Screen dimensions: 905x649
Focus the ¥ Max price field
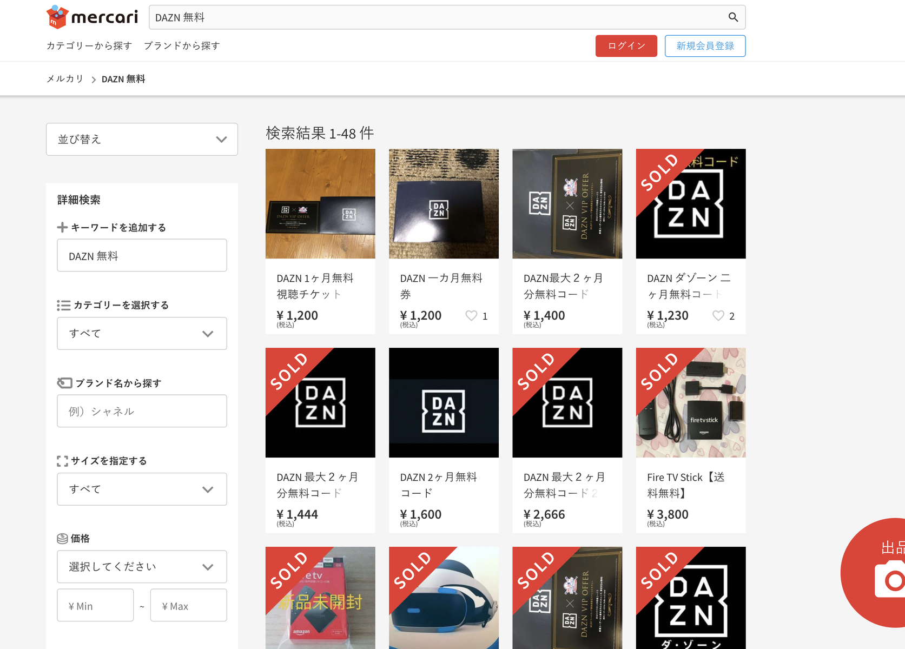tap(188, 605)
